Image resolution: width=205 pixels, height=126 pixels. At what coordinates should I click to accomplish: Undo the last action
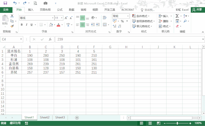point(15,3)
